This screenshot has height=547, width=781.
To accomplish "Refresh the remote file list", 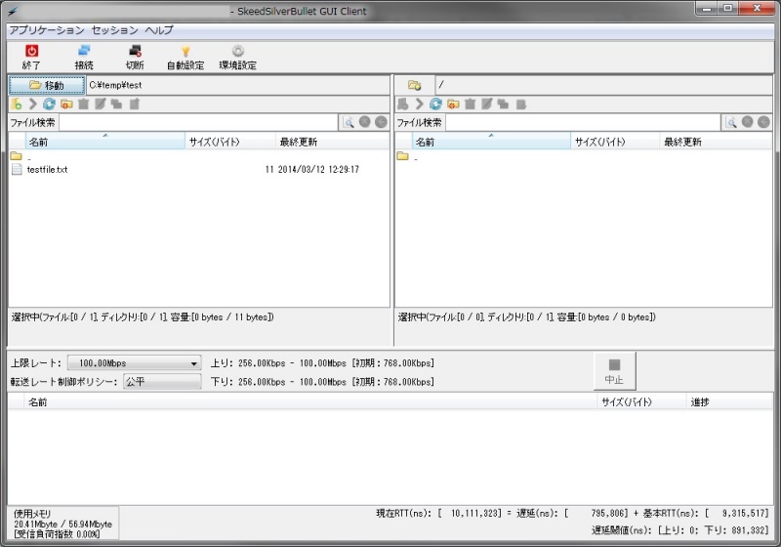I will pos(435,104).
